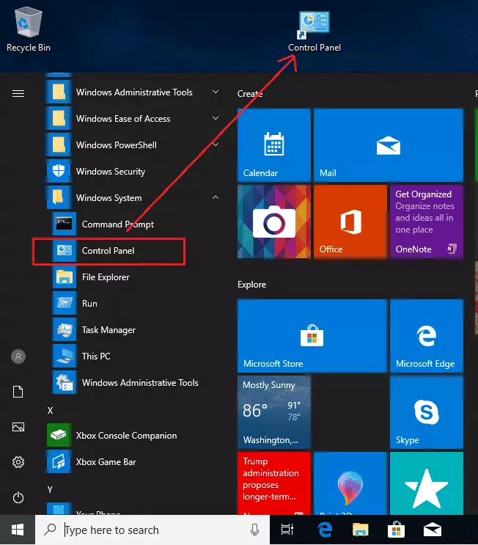This screenshot has width=478, height=545.
Task: Launch Command Prompt from Windows System
Action: (x=137, y=224)
